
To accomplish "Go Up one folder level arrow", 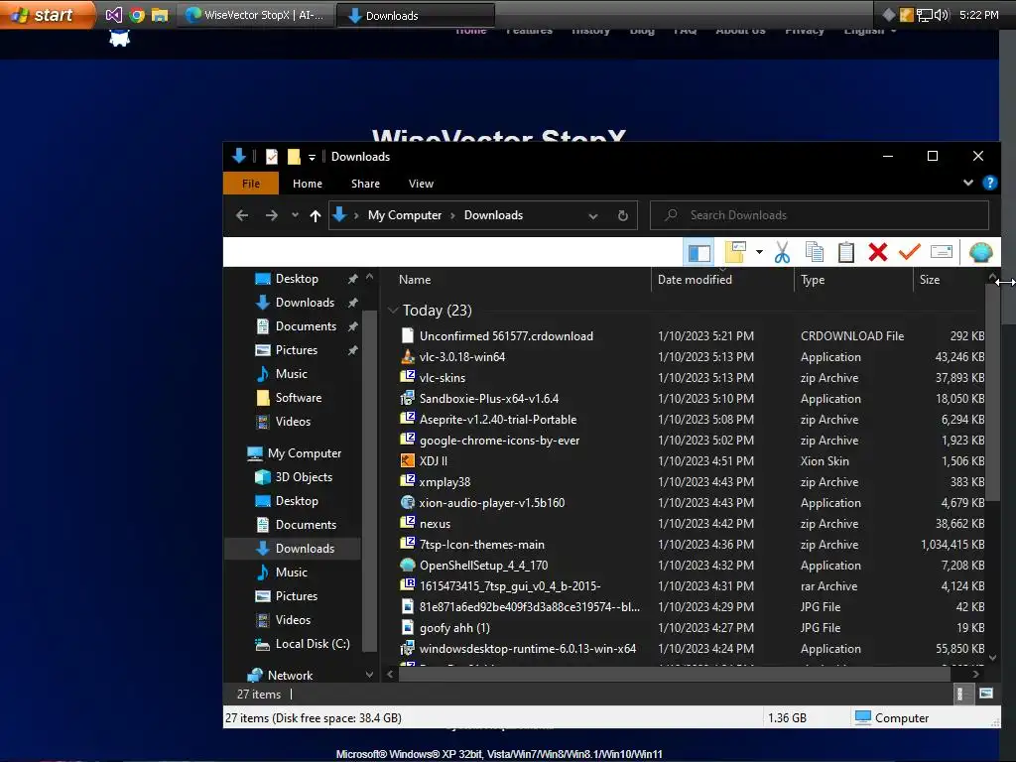I will [316, 215].
